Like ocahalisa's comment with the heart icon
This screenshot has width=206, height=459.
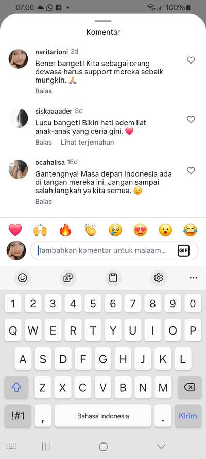pyautogui.click(x=191, y=170)
